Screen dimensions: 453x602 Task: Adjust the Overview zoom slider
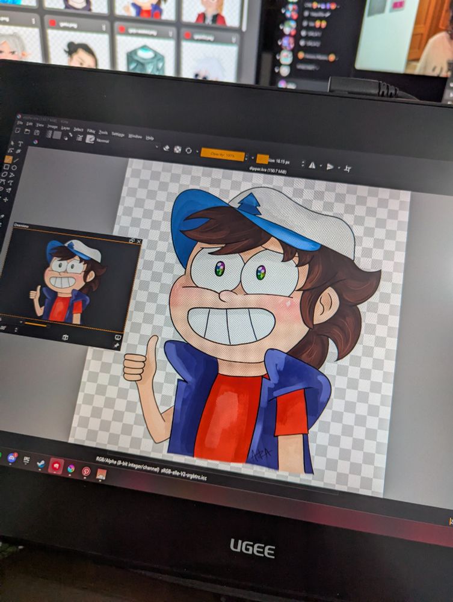tap(35, 324)
